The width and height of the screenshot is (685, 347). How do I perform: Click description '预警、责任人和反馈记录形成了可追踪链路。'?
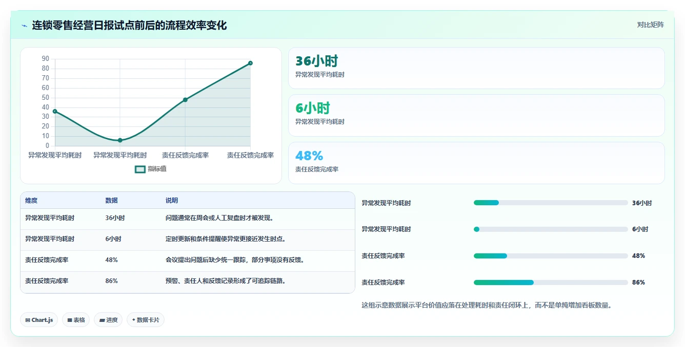[226, 281]
